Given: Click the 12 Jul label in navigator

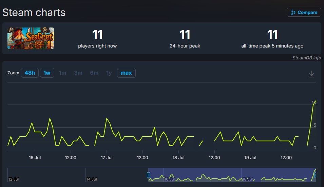Looking at the screenshot, I should [14, 179].
